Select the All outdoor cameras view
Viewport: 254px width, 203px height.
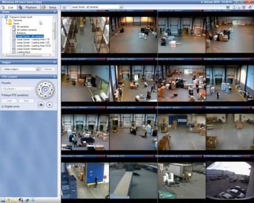point(27,30)
